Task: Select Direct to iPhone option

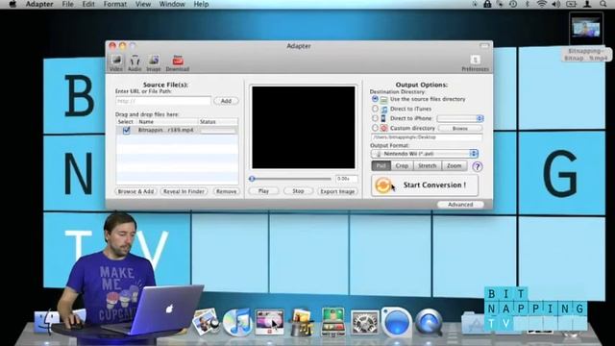Action: click(375, 118)
